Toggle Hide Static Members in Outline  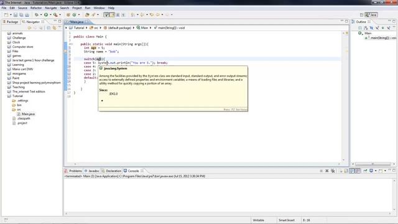[x=377, y=28]
